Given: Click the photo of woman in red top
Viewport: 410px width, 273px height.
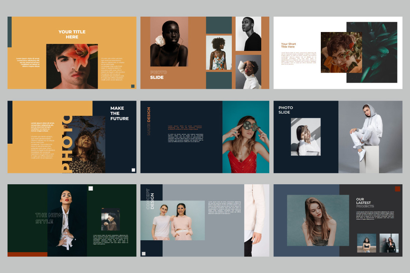Looking at the screenshot, I should tap(246, 137).
